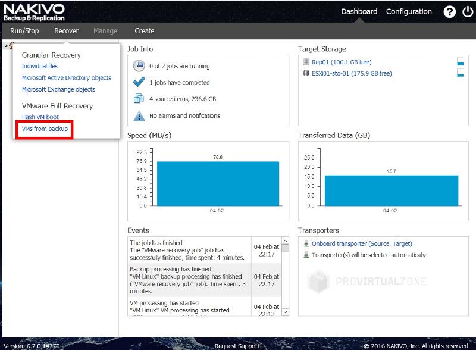Click the Events scrollbar down arrow
476x350 pixels.
(285, 312)
